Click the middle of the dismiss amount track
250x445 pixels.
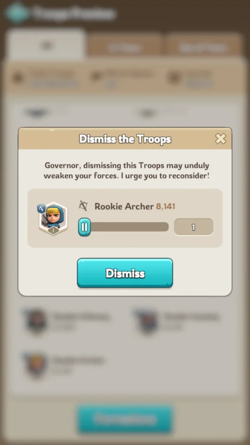click(x=124, y=227)
